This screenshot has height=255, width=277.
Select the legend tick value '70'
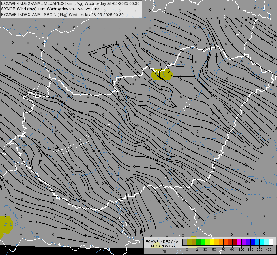coord(223,250)
